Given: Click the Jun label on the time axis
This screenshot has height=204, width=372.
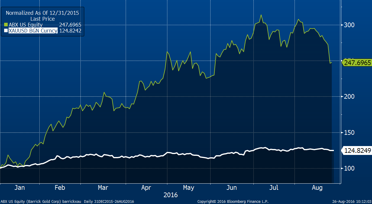Looking at the screenshot, I should coord(232,187).
